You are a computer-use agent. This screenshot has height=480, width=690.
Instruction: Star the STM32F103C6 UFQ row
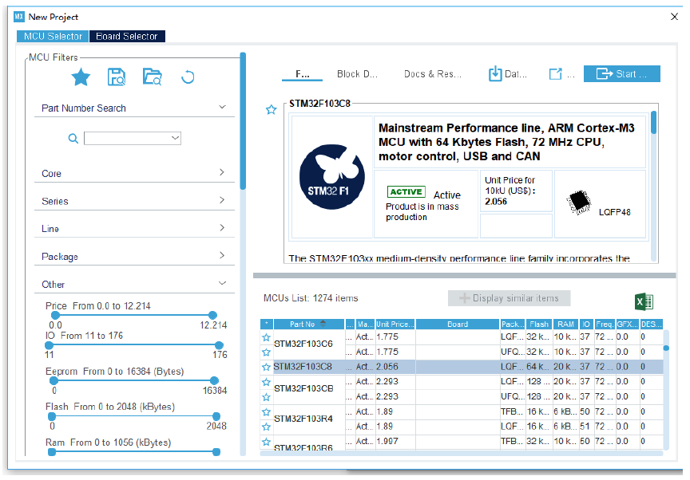[266, 352]
